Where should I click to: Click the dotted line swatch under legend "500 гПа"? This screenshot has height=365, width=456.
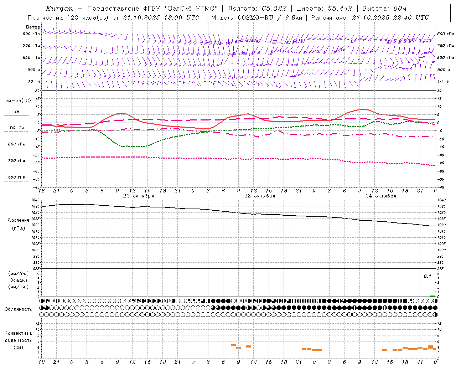click(16, 181)
